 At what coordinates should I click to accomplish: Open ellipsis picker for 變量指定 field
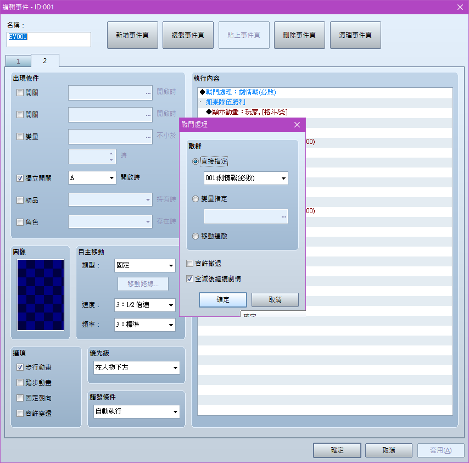click(283, 216)
